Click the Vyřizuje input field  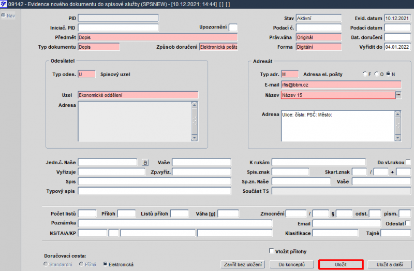(111, 172)
